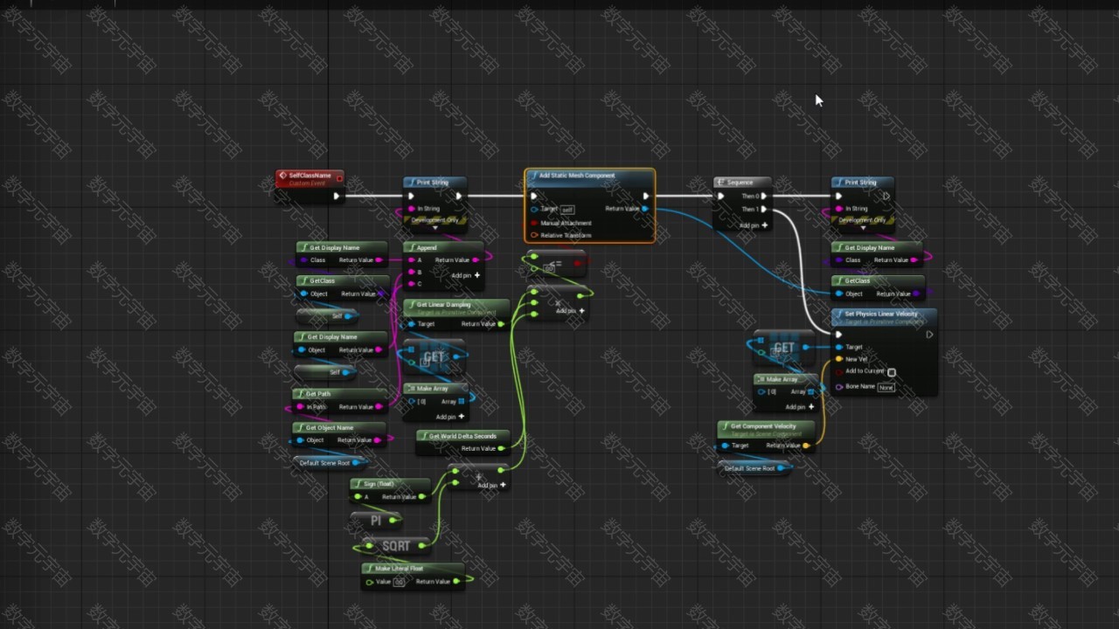Click New Vel pin on Set Physics Linear Velocity
This screenshot has height=629, width=1119.
tap(839, 359)
